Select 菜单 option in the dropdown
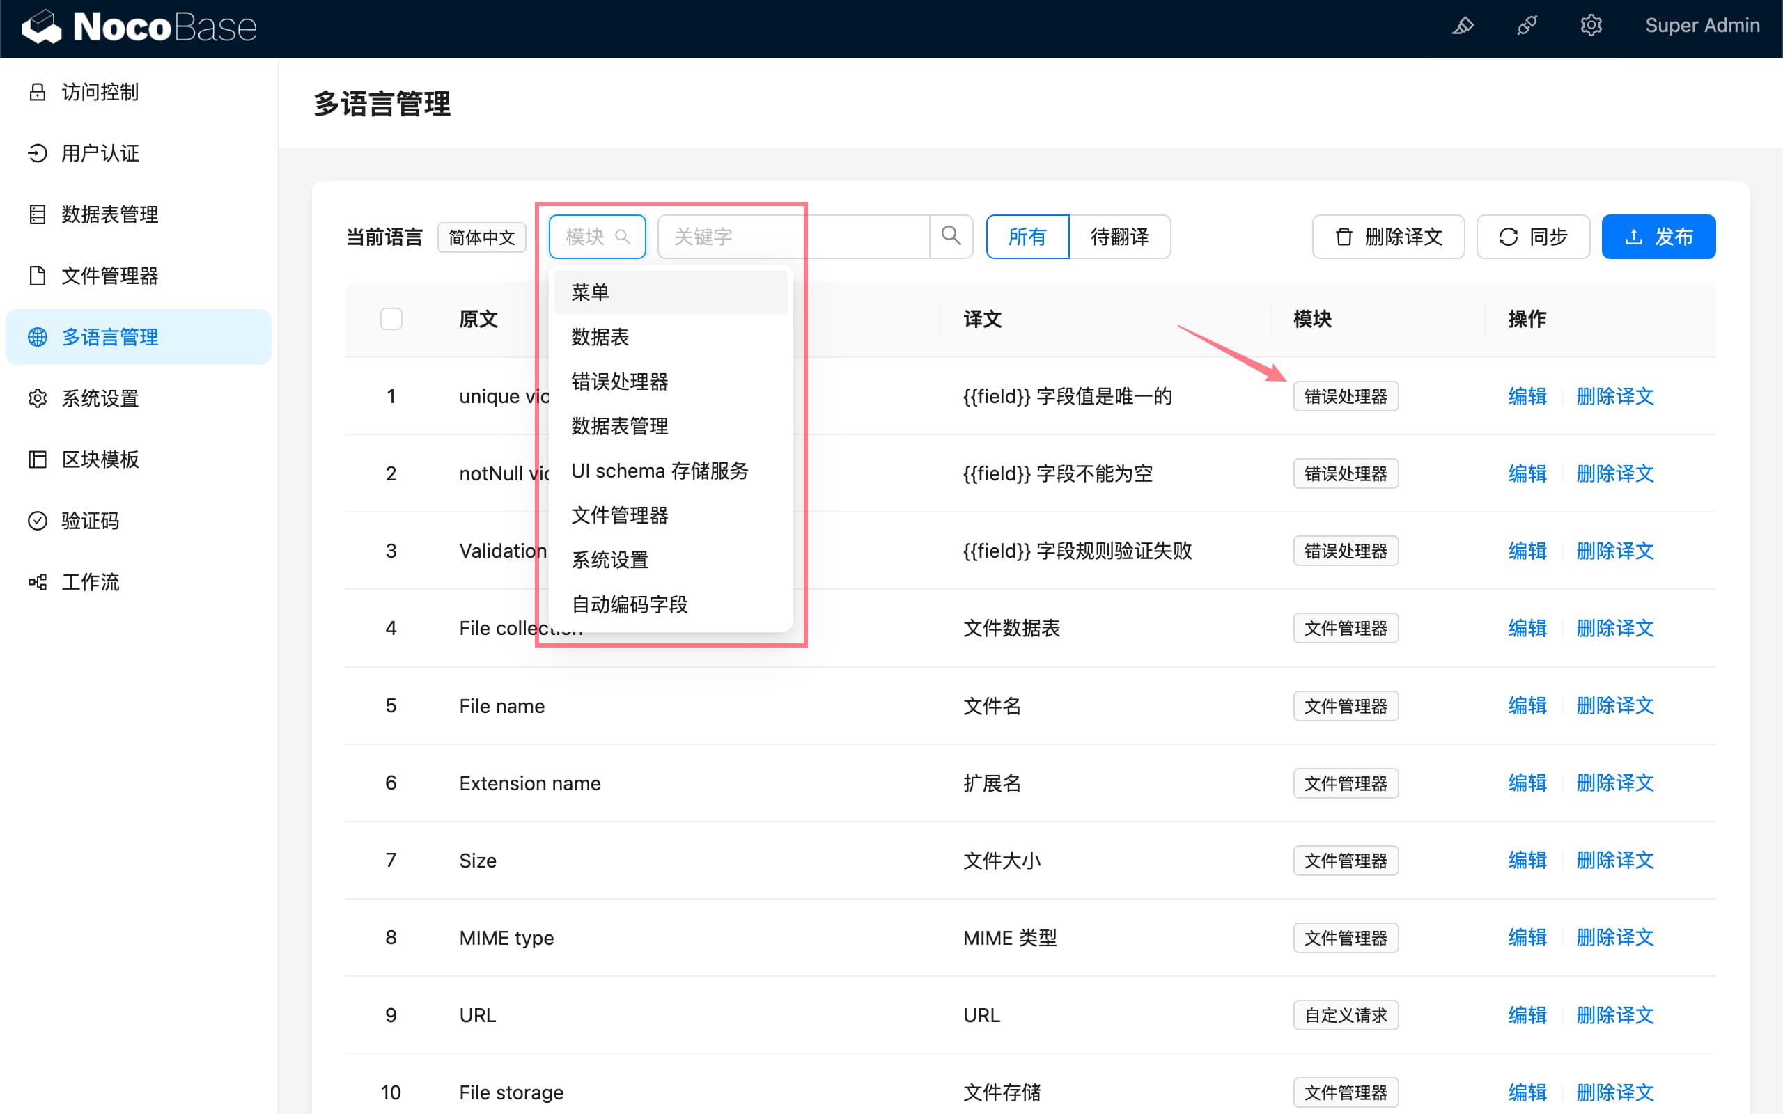1783x1114 pixels. pyautogui.click(x=590, y=292)
